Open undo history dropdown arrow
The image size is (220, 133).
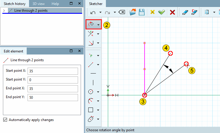100,12
